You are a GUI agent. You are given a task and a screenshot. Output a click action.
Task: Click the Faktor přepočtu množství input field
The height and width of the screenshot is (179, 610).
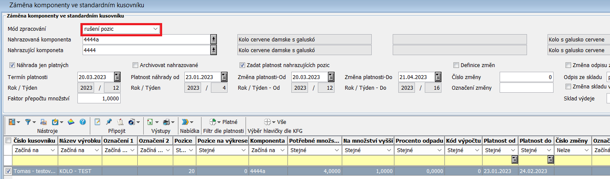tap(99, 98)
